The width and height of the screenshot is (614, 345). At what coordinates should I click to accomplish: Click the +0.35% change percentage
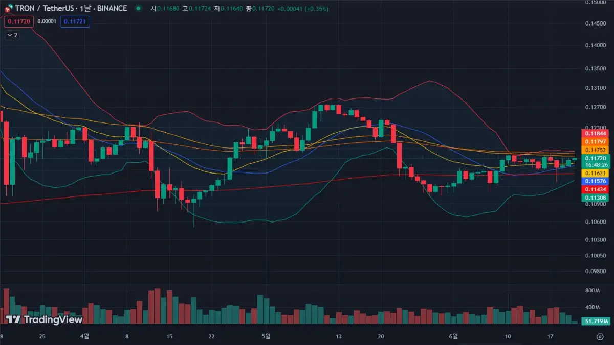[x=317, y=9]
